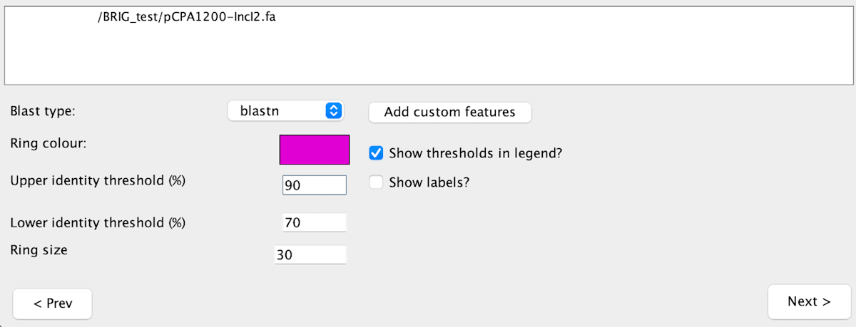Focus the Upper identity threshold field
The width and height of the screenshot is (856, 327).
315,185
